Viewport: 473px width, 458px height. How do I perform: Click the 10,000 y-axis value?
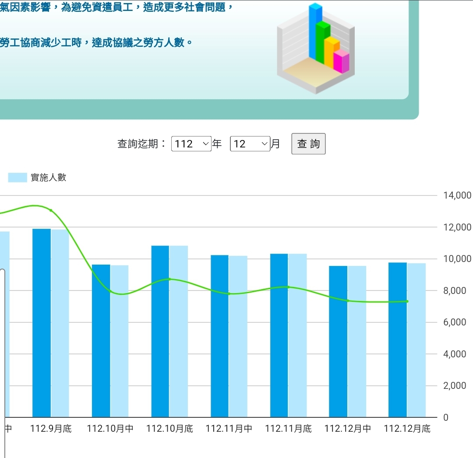tap(457, 259)
